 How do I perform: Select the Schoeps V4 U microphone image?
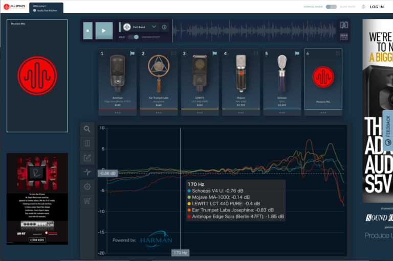point(282,74)
